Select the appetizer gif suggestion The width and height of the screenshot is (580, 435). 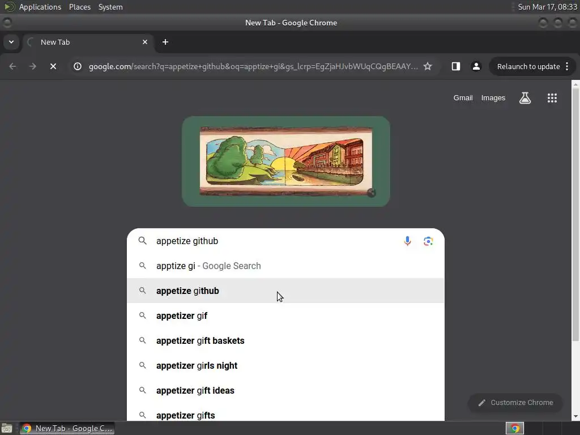coord(285,315)
